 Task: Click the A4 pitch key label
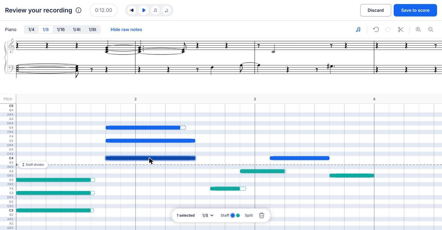tap(11, 119)
